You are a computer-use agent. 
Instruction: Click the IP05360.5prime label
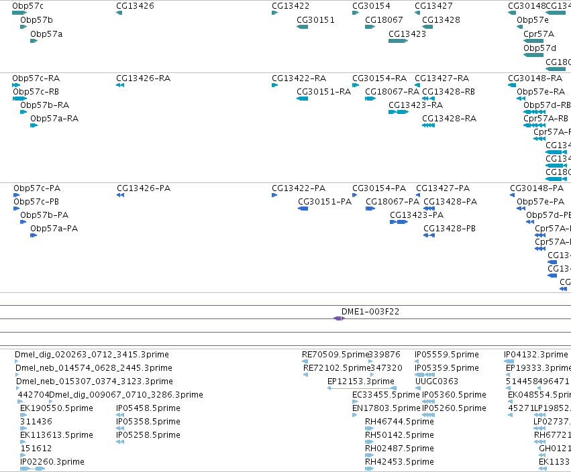coord(454,395)
